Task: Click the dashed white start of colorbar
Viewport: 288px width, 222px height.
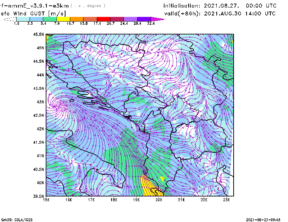Action: coord(10,19)
